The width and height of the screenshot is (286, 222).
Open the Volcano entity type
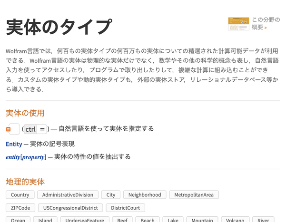(x=235, y=220)
